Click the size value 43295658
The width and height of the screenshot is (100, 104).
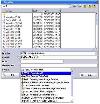point(38,17)
